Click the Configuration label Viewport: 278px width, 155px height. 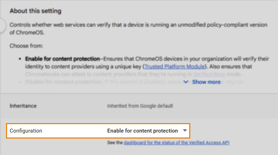click(x=26, y=131)
